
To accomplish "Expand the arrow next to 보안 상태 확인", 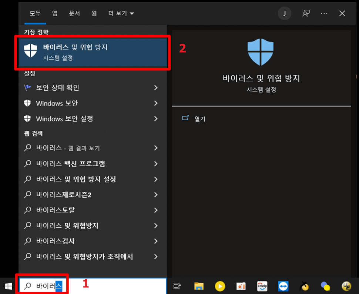I will pyautogui.click(x=156, y=87).
